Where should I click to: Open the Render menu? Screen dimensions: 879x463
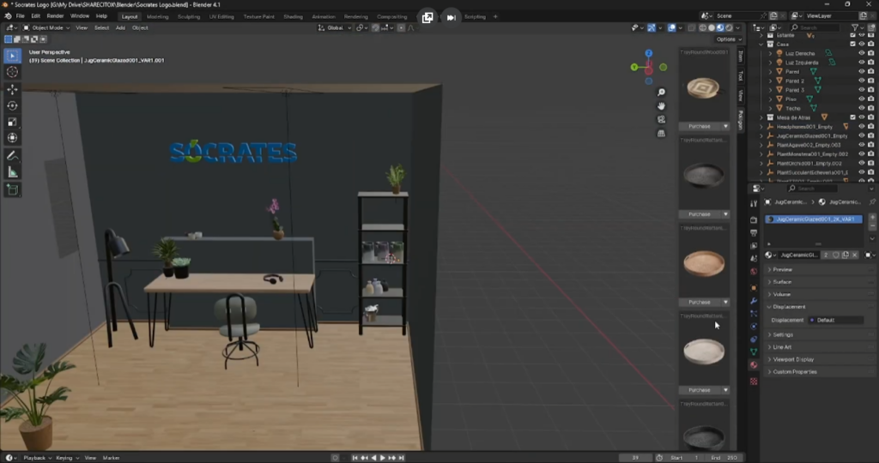pyautogui.click(x=55, y=16)
